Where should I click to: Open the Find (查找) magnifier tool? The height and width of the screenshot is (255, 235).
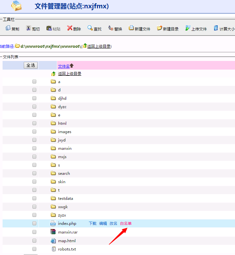pyautogui.click(x=90, y=28)
